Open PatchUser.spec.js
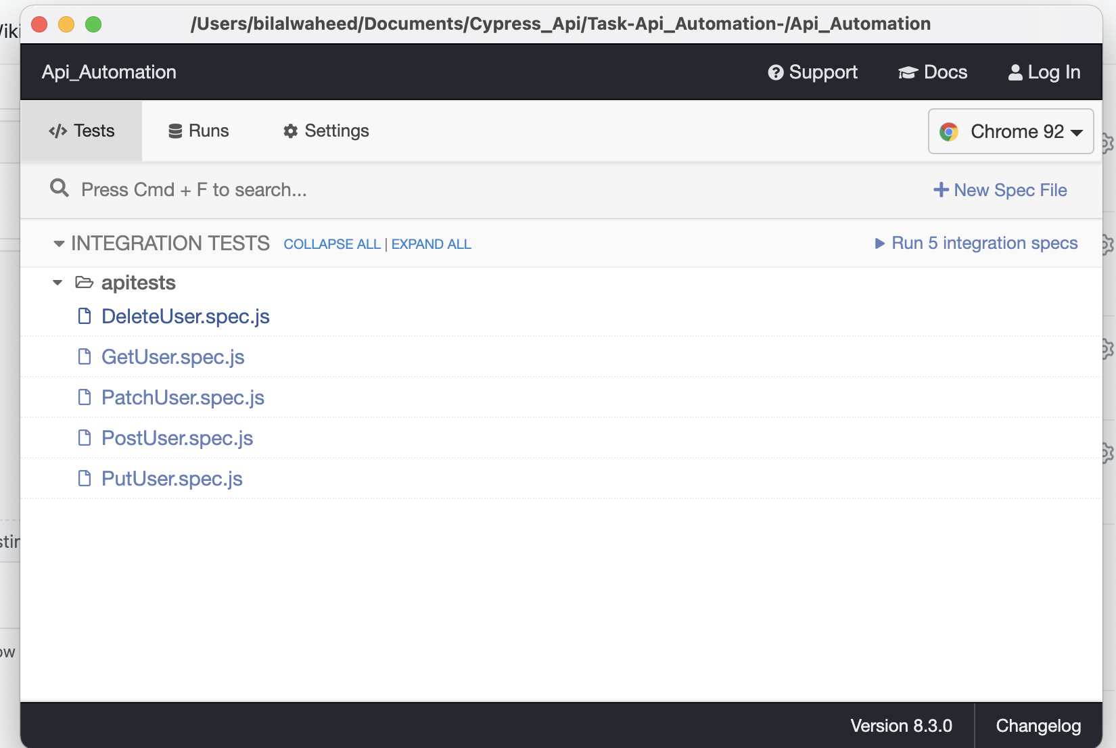1116x748 pixels. [183, 398]
